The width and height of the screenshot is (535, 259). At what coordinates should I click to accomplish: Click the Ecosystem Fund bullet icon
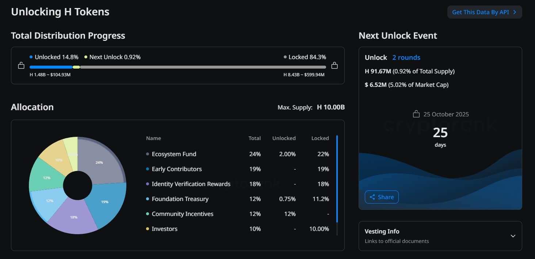[147, 154]
